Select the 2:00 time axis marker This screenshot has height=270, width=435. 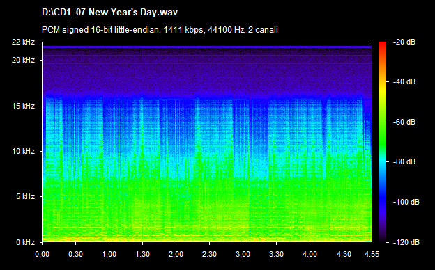176,254
